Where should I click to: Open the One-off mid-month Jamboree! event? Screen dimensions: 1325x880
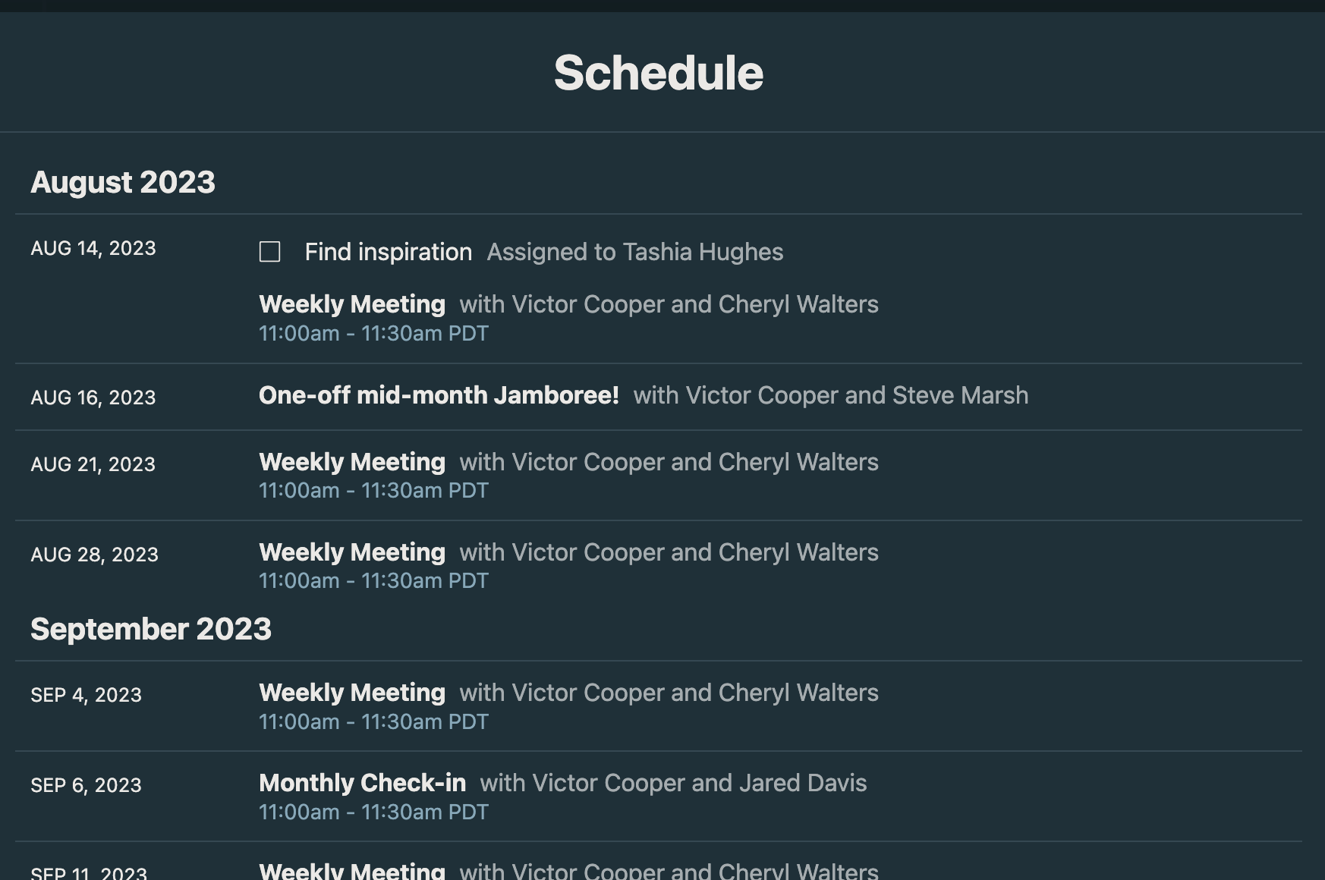tap(439, 395)
